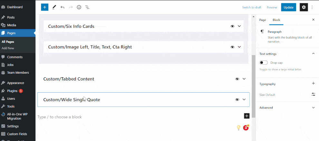Screen dimensions: 319x141
Task: Open the List View icon
Action: pyautogui.click(x=87, y=7)
